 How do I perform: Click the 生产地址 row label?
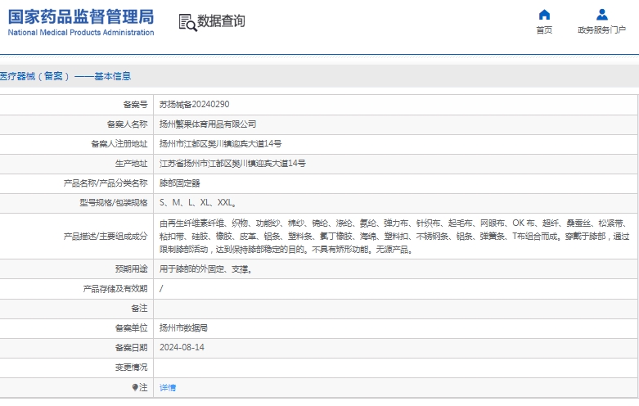coord(131,164)
